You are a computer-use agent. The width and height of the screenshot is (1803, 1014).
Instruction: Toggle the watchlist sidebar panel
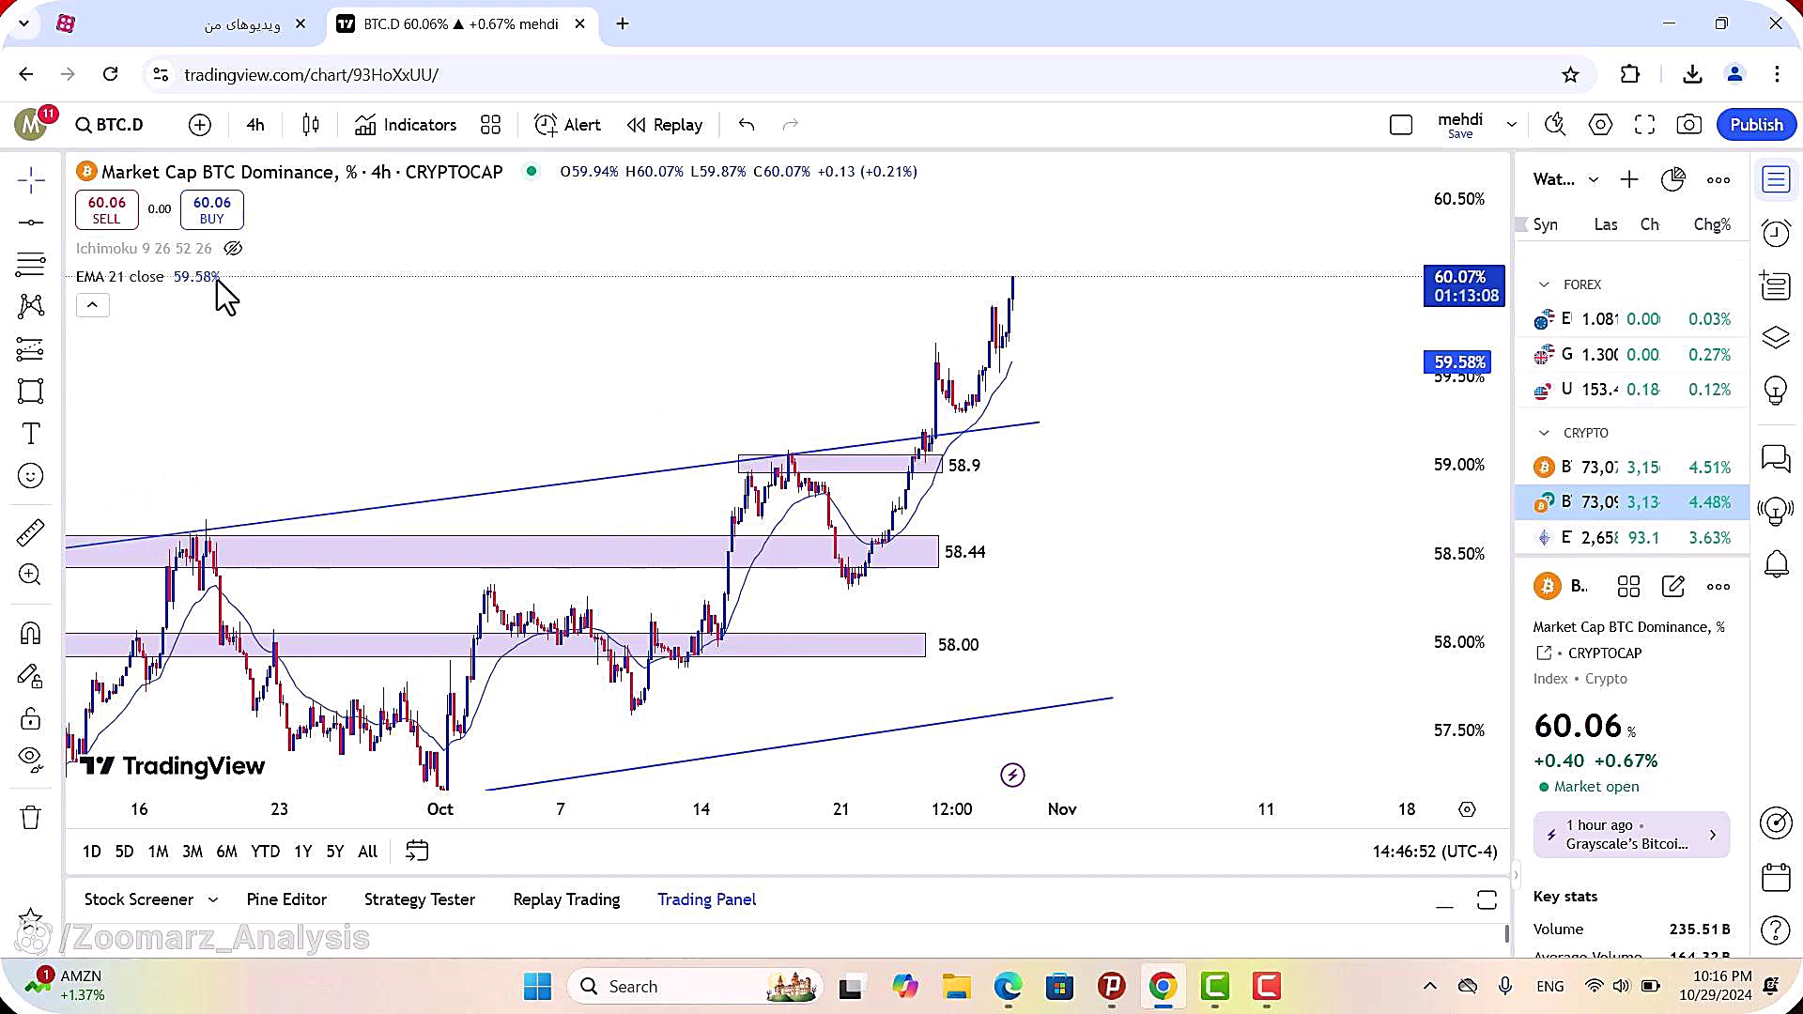tap(1776, 179)
